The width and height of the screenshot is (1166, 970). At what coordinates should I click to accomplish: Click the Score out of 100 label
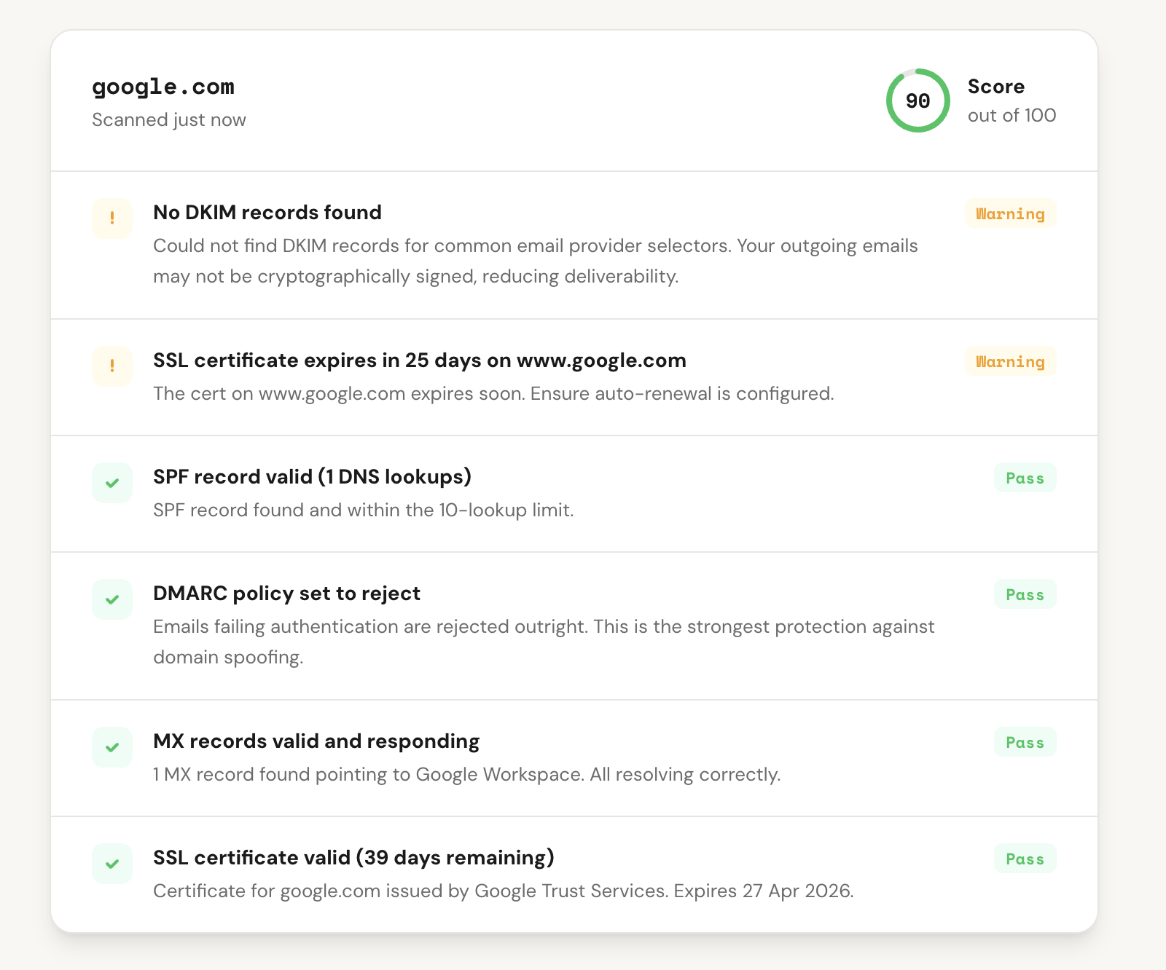(1012, 100)
